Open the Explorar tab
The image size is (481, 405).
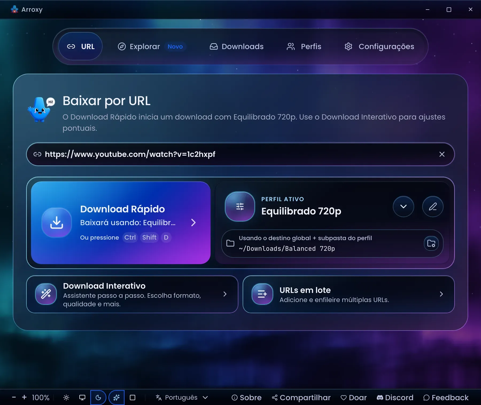pyautogui.click(x=152, y=46)
